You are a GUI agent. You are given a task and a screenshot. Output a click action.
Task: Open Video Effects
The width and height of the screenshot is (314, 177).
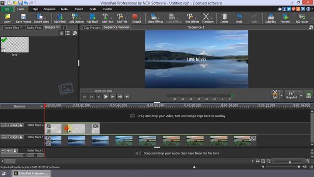pyautogui.click(x=155, y=18)
